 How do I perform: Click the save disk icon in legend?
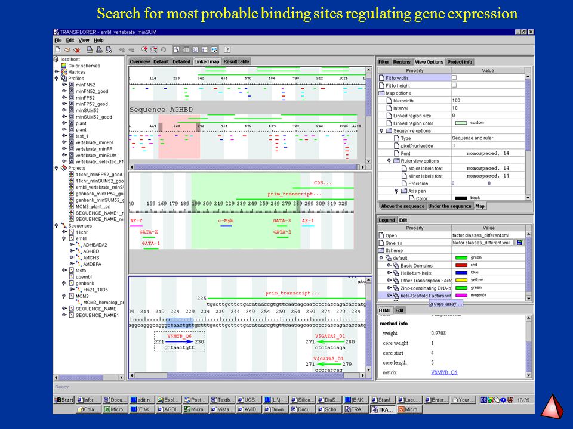coord(519,243)
